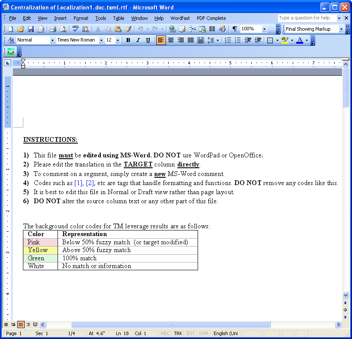352x339 pixels.
Task: Run the Spelling and Grammar check
Action: pos(75,29)
